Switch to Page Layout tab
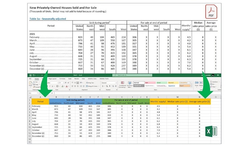 pos(52,79)
